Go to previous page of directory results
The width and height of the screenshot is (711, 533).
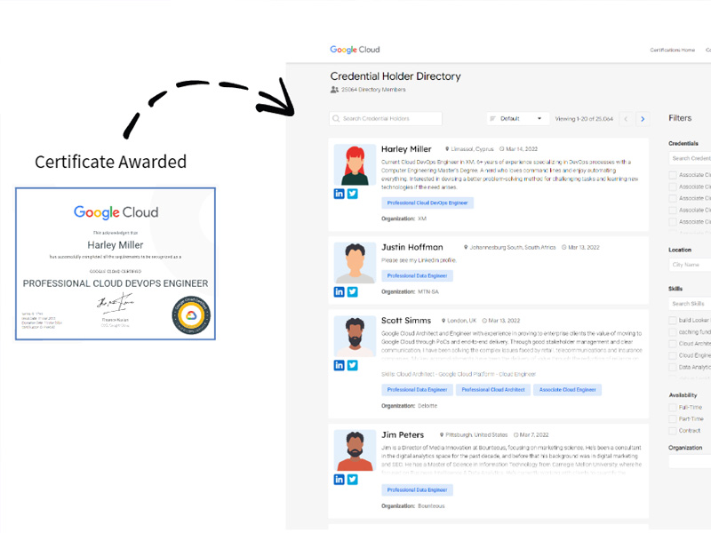tap(627, 119)
